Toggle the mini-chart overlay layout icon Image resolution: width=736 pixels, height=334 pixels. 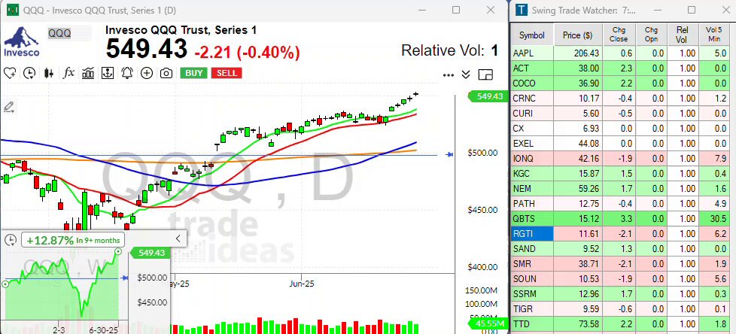486,74
